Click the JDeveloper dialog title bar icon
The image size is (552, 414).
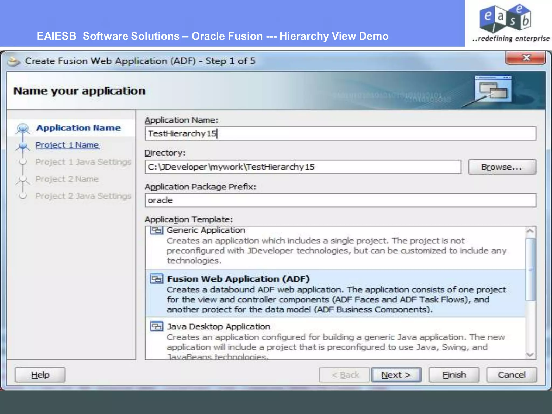coord(14,61)
